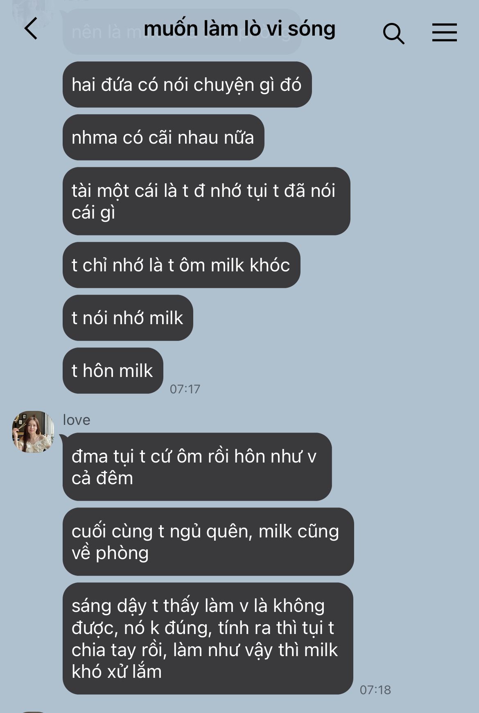Open love's profile picture
479x713 pixels.
33,432
